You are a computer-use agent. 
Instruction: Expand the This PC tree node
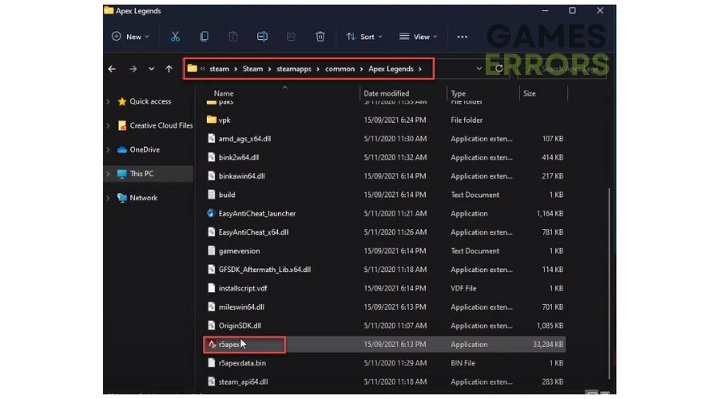(108, 174)
